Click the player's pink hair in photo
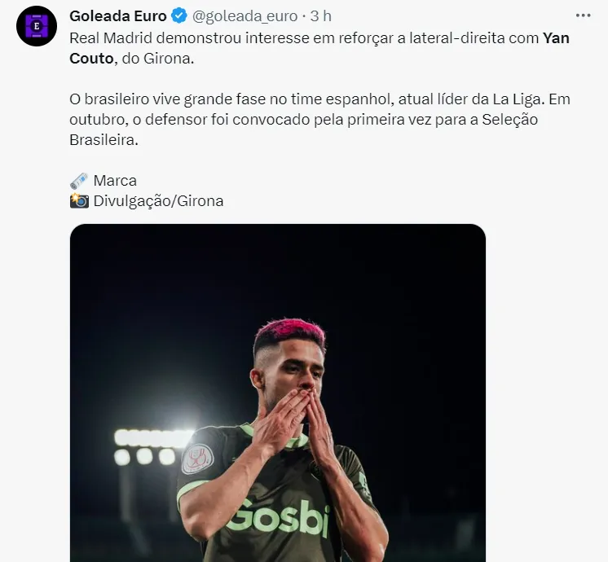 (x=289, y=332)
